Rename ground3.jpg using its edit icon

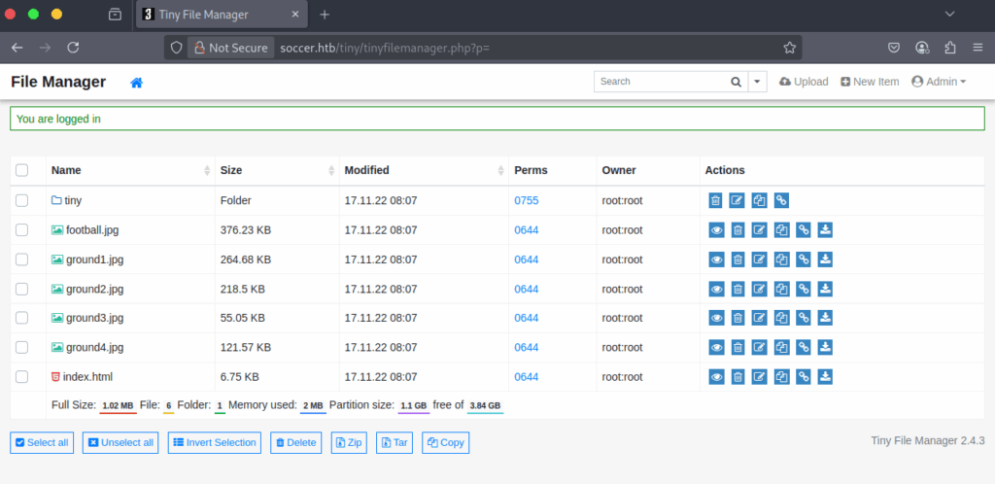coord(760,319)
